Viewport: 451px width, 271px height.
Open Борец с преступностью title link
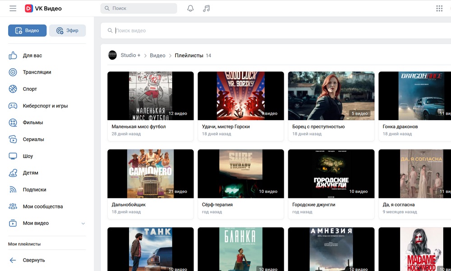point(318,126)
